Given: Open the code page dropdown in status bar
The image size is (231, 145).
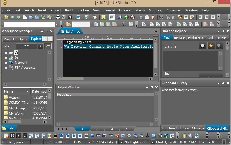Looking at the screenshot, I should [121, 142].
